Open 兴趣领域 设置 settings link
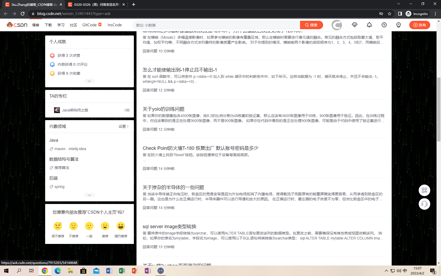Screen dimensions: 441x276 tap(124, 126)
